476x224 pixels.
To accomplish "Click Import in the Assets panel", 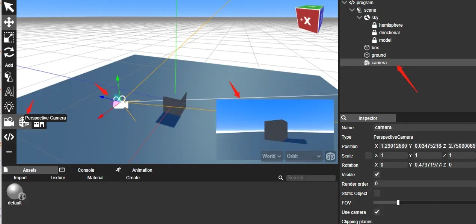I will (20, 178).
